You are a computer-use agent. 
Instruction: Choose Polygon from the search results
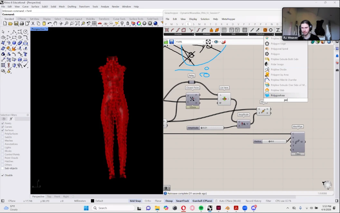coord(275,54)
